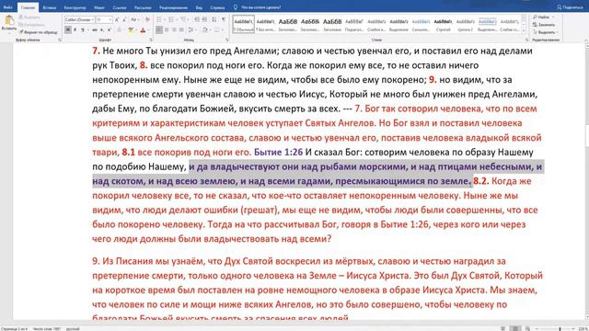Image resolution: width=589 pixels, height=331 pixels.
Task: Click Формат по образцу button
Action: coord(39,32)
